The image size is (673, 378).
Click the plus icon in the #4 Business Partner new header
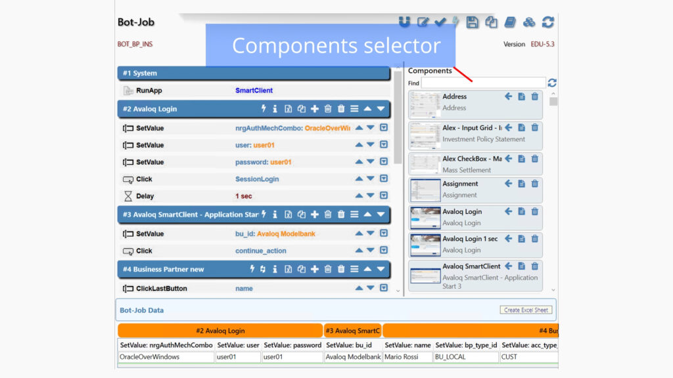(x=315, y=269)
